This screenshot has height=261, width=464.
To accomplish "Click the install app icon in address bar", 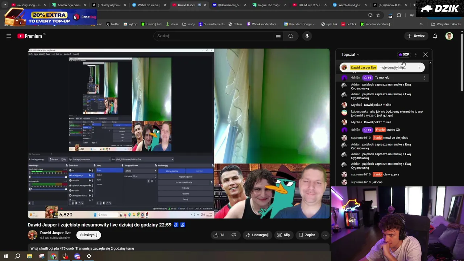I will pyautogui.click(x=370, y=15).
